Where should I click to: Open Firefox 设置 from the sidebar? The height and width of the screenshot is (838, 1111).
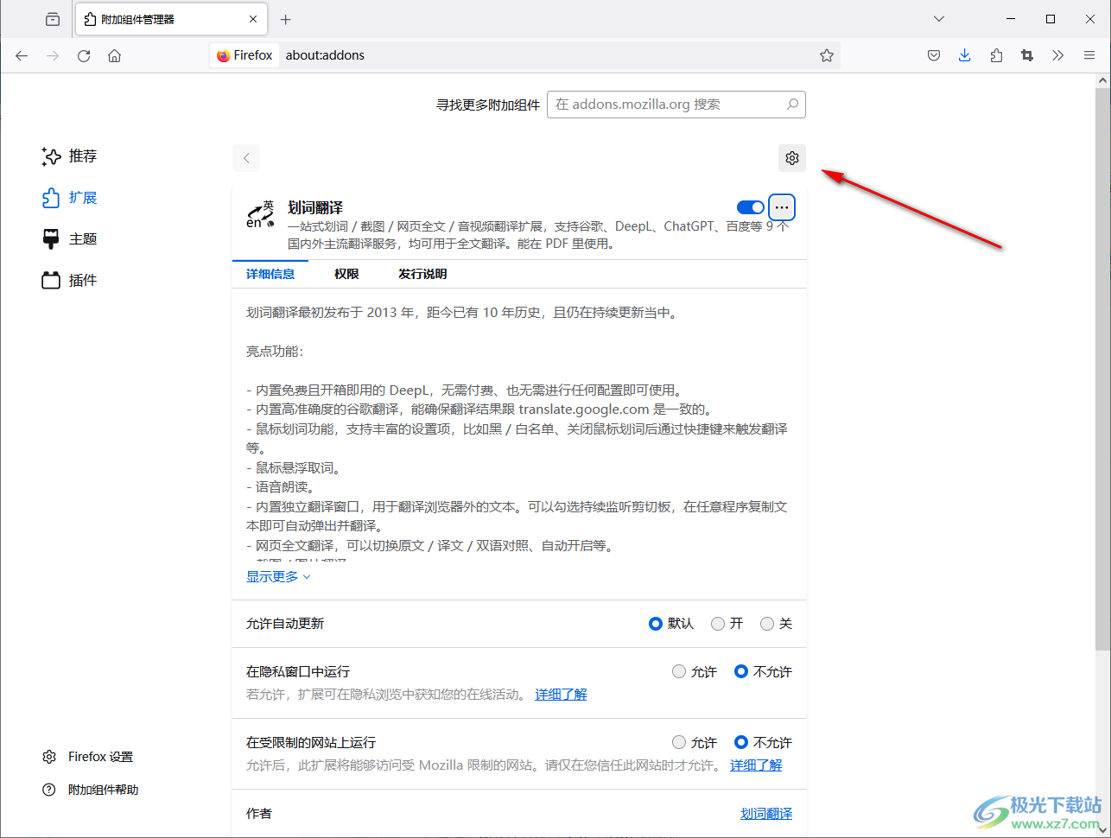tap(99, 756)
